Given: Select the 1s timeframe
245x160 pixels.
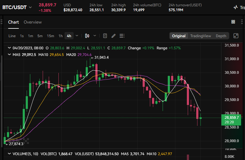Looking at the screenshot, I should 22,36.
